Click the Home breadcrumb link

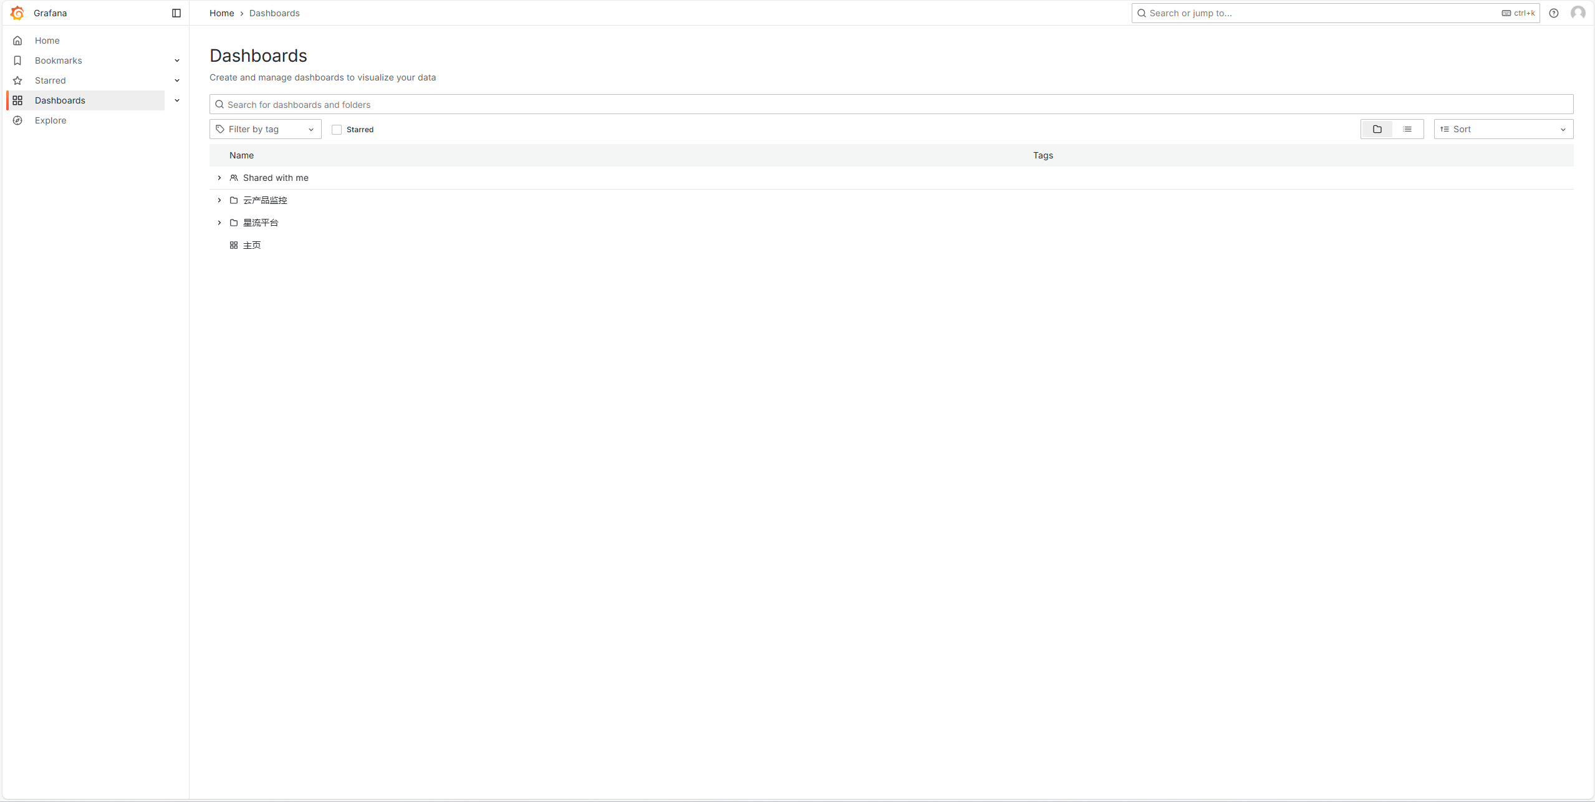coord(221,13)
